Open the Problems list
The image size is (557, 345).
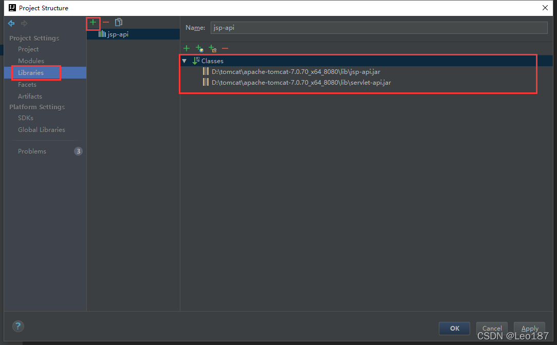(32, 151)
